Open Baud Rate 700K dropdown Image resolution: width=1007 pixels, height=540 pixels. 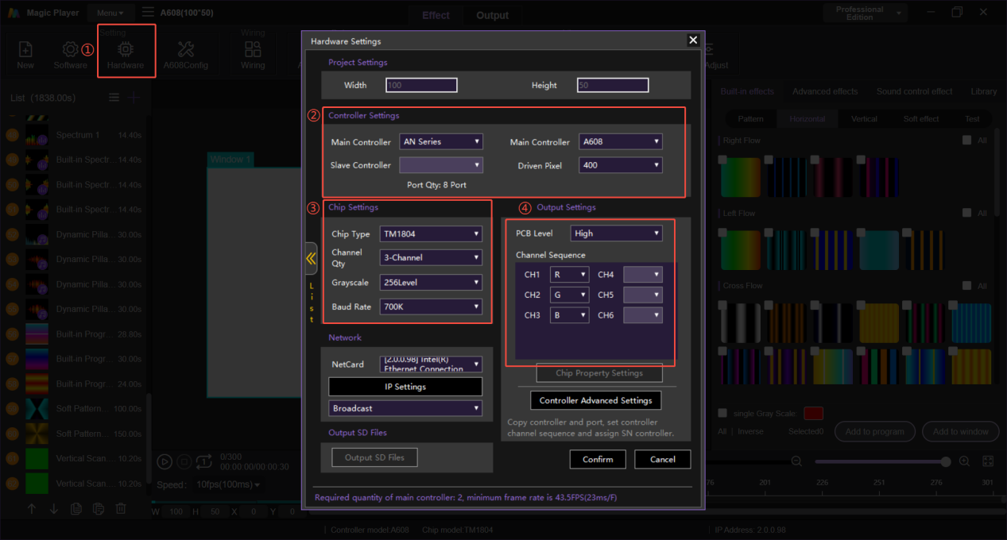[432, 307]
